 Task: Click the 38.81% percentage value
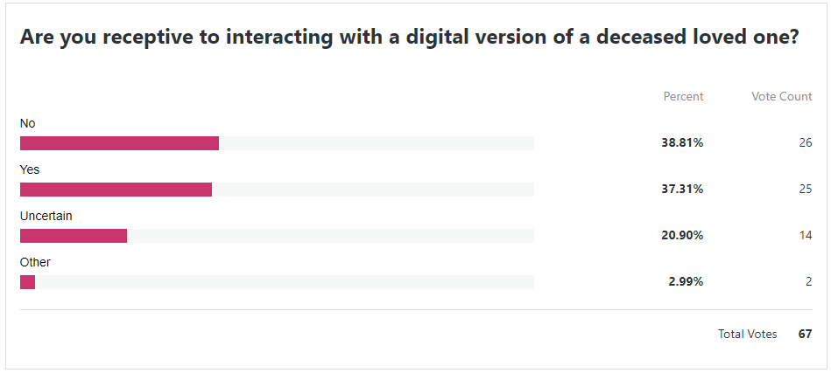tap(682, 143)
